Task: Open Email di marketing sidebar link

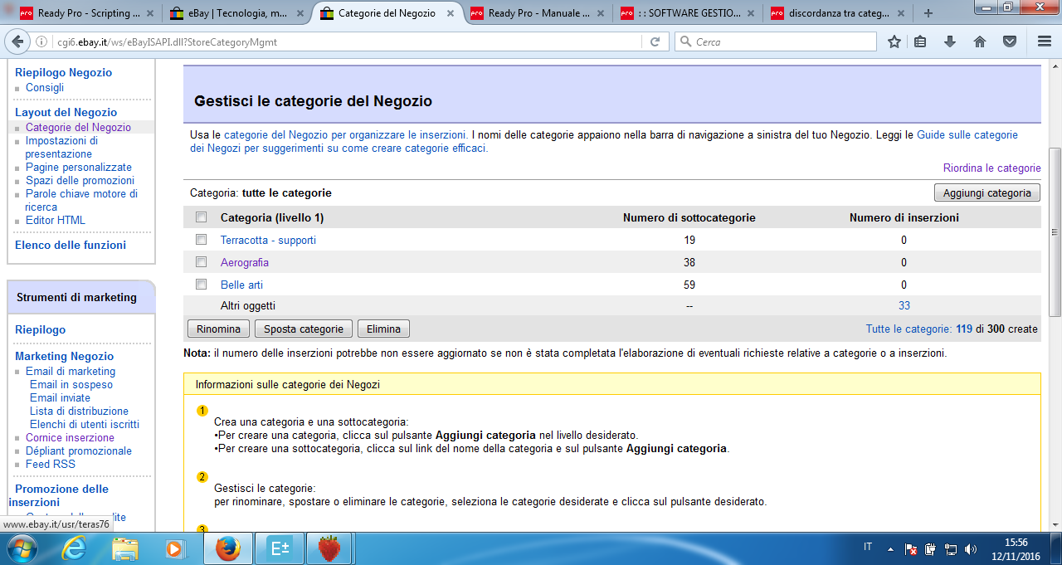Action: pos(71,371)
